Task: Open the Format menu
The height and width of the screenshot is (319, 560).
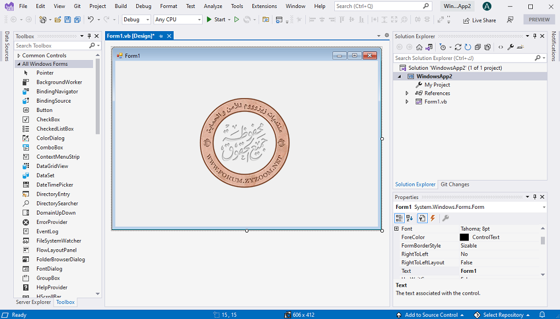Action: click(x=169, y=6)
